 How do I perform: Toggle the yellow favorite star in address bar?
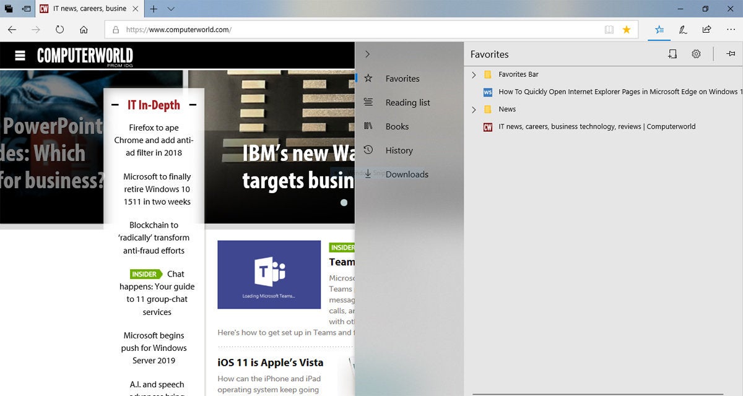[627, 29]
